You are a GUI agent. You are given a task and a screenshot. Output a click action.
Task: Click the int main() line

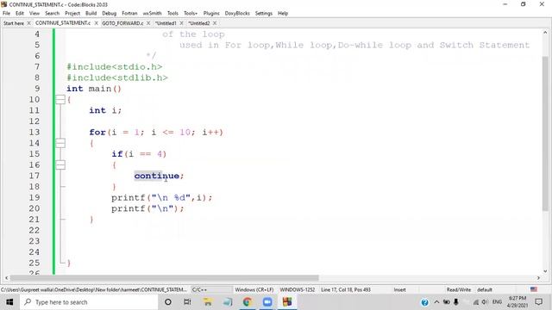[94, 89]
